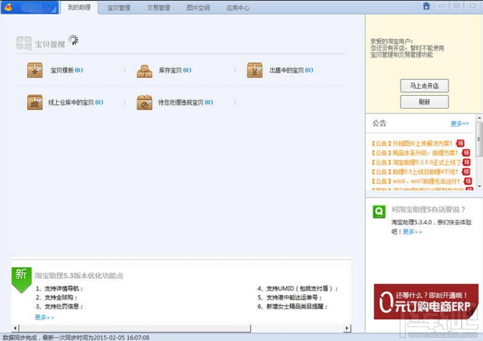Click the 库存宝贝 (0) label
483x341 pixels.
(175, 71)
